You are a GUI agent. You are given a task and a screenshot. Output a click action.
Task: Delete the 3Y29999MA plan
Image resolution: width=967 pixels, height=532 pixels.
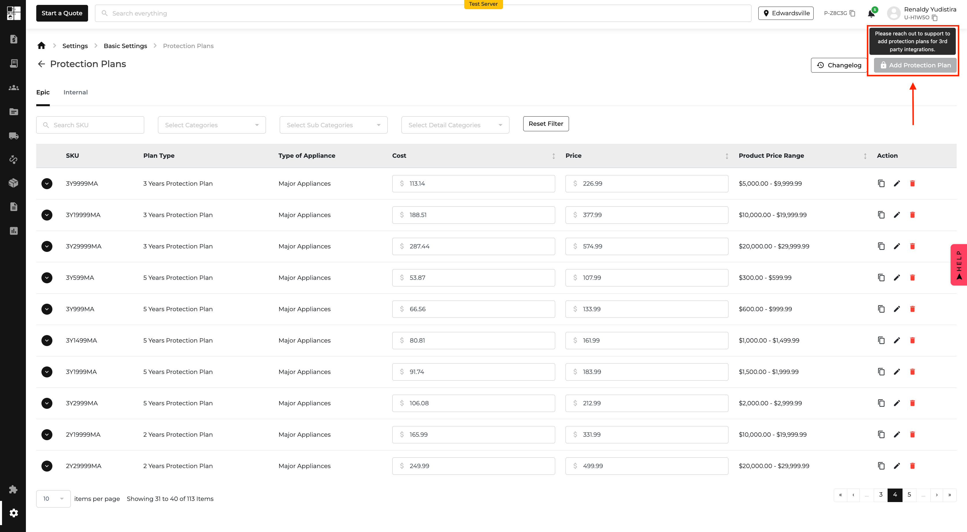click(913, 246)
